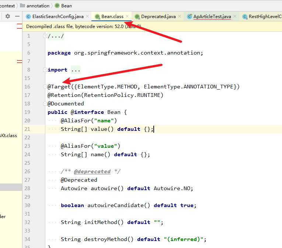Click '@Deprecated' annotation on line 27

79,180
